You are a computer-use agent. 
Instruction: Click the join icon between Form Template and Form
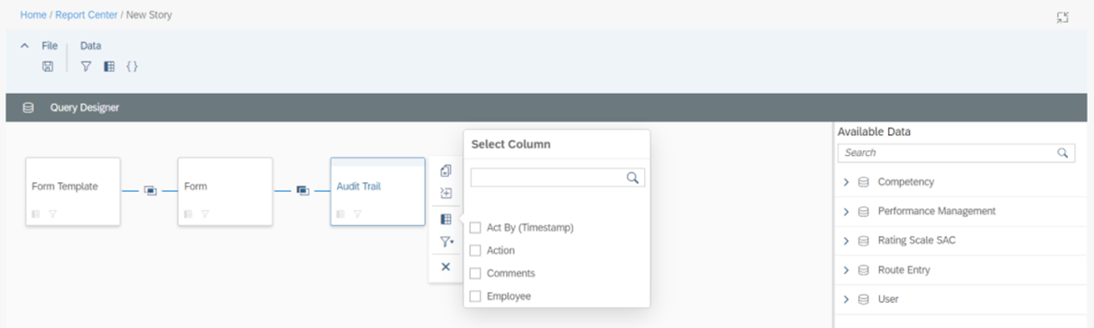tap(150, 190)
